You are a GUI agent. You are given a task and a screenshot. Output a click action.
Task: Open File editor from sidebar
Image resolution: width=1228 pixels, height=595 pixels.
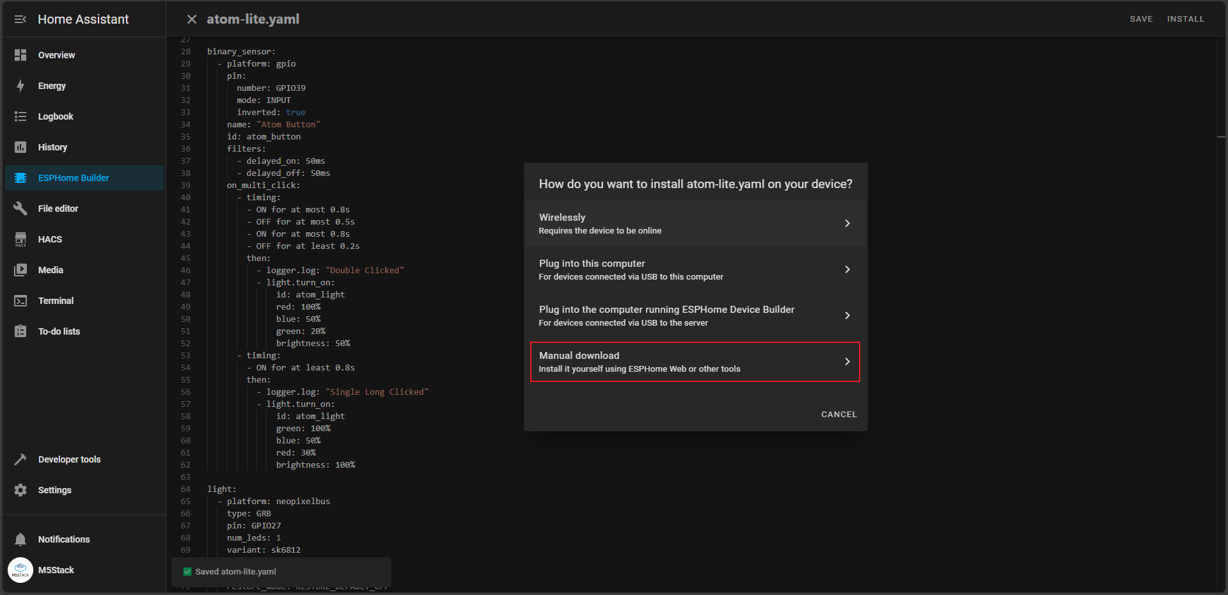tap(84, 209)
